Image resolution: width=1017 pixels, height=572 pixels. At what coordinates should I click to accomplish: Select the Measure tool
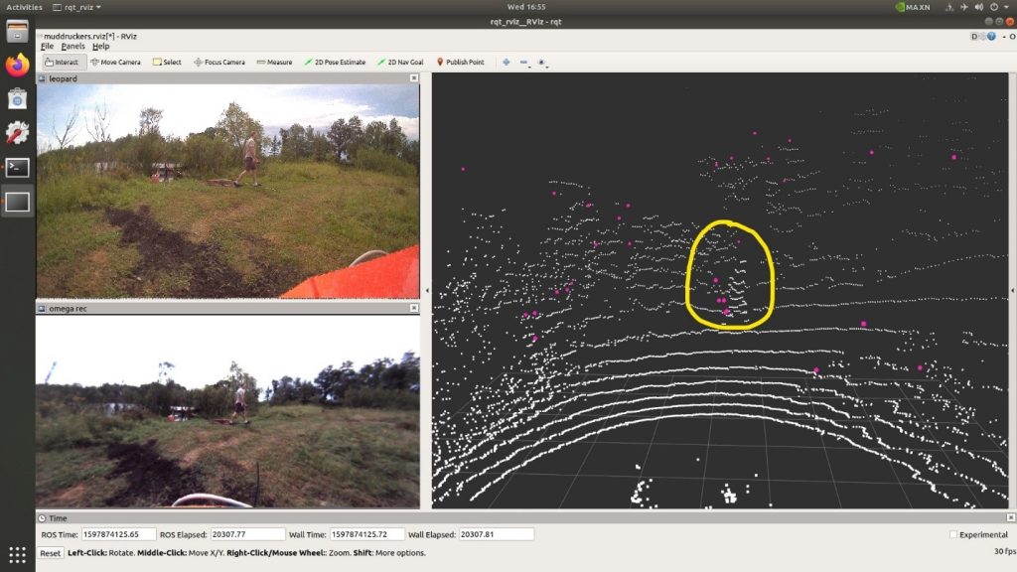[275, 62]
